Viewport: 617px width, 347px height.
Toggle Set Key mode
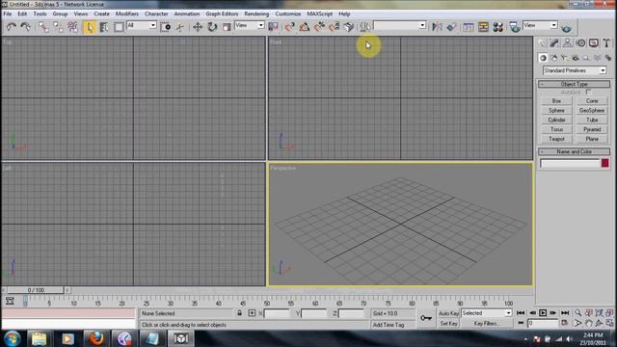pyautogui.click(x=448, y=324)
